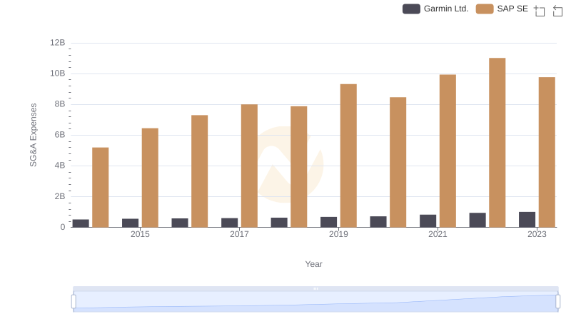Click the zoom reset icon
This screenshot has width=571, height=329.
point(557,11)
